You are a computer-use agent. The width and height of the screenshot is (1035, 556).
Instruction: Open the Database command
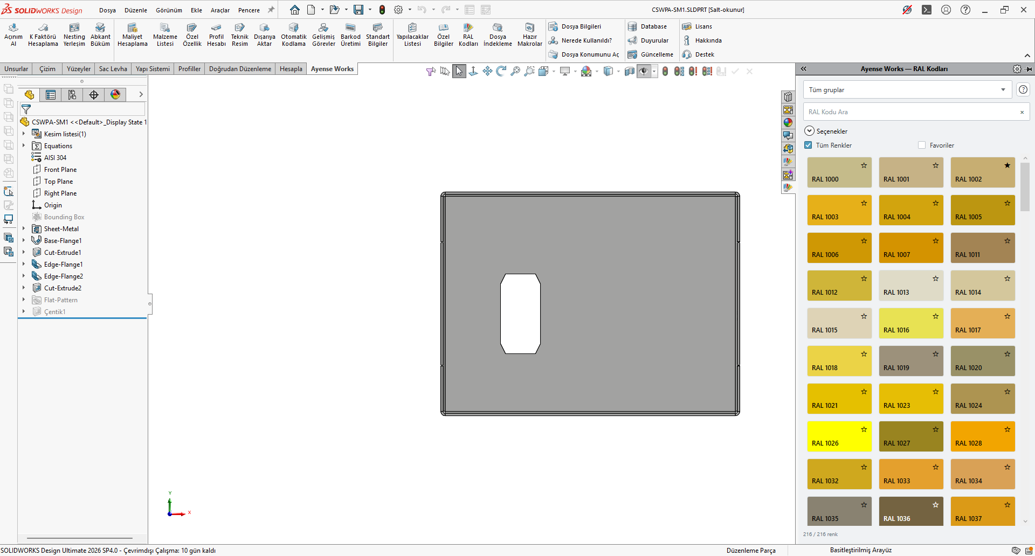pyautogui.click(x=647, y=26)
